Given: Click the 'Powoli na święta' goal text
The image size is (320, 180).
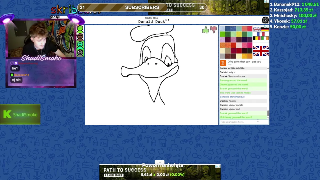Looking at the screenshot, I should [x=162, y=165].
